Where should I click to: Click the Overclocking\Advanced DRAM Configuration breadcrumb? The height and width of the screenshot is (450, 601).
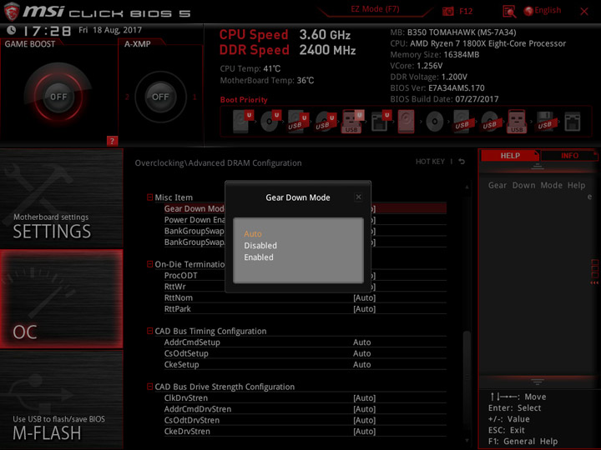[x=218, y=162]
